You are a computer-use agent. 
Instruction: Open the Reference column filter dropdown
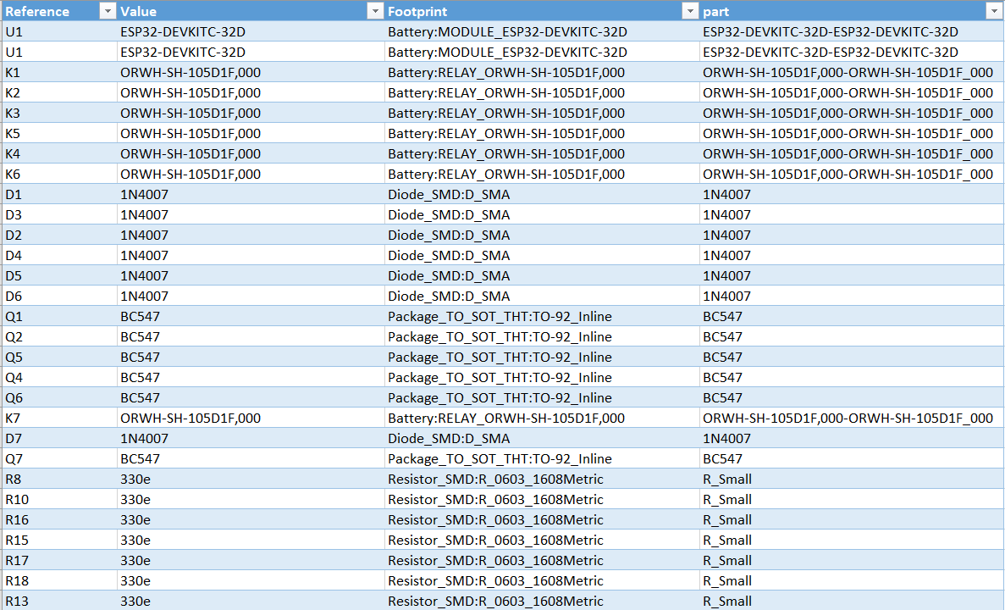[x=108, y=11]
